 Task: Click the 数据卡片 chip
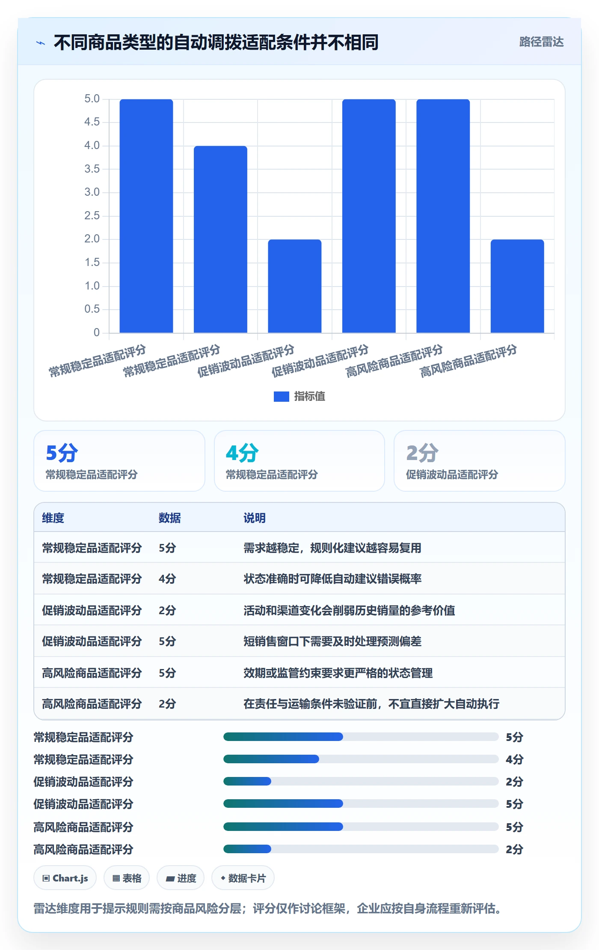[x=243, y=878]
